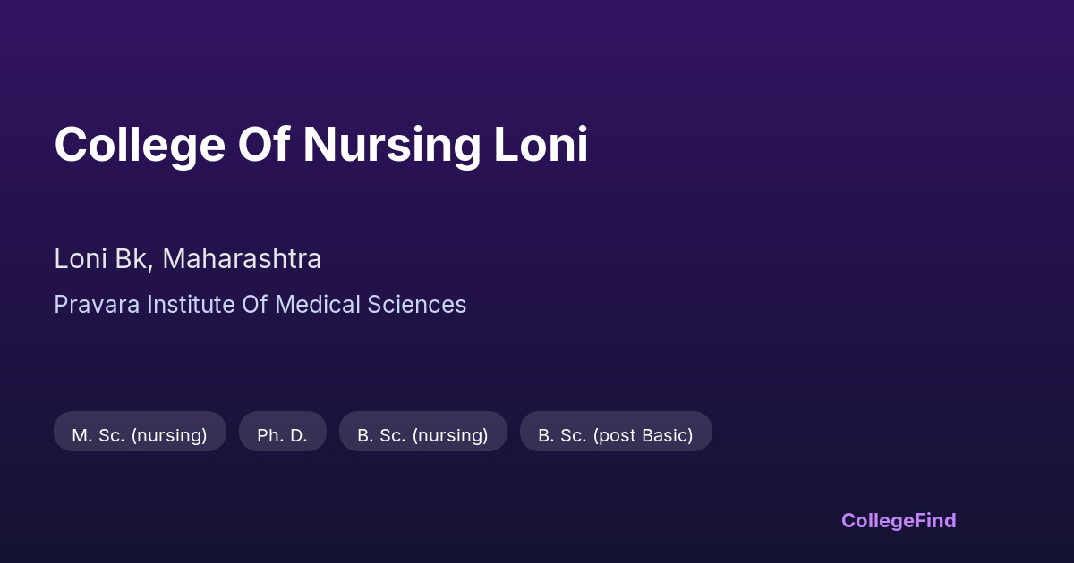Image resolution: width=1074 pixels, height=563 pixels.
Task: Click "Of" in the main title heading
Action: click(x=263, y=145)
